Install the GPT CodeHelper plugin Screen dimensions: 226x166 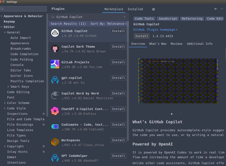pos(118,156)
